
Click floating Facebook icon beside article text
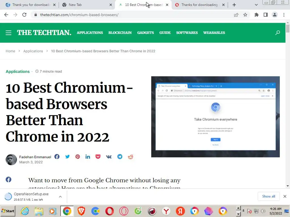click(x=8, y=179)
